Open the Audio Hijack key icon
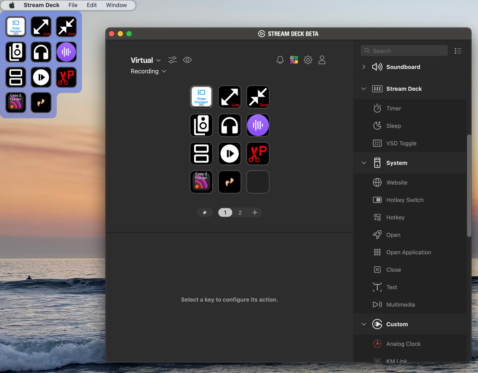The width and height of the screenshot is (478, 373). pyautogui.click(x=201, y=125)
